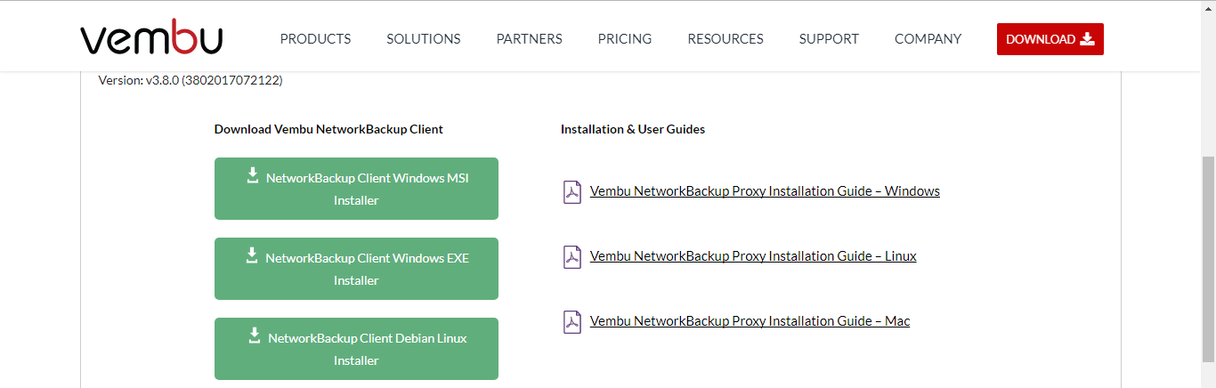Screen dimensions: 1216x388
Task: Open Proxy Installation Guide – Linux link
Action: click(753, 256)
